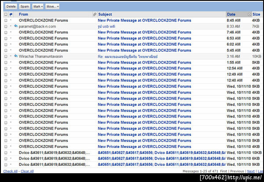Go to Next page of messages
264x182 pixels.
coord(251,171)
